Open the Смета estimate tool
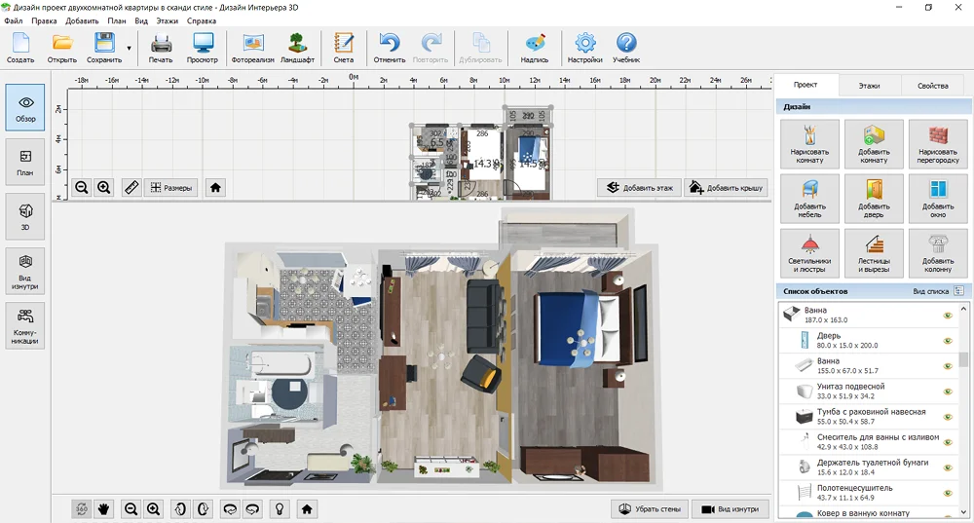The width and height of the screenshot is (974, 523). click(343, 46)
